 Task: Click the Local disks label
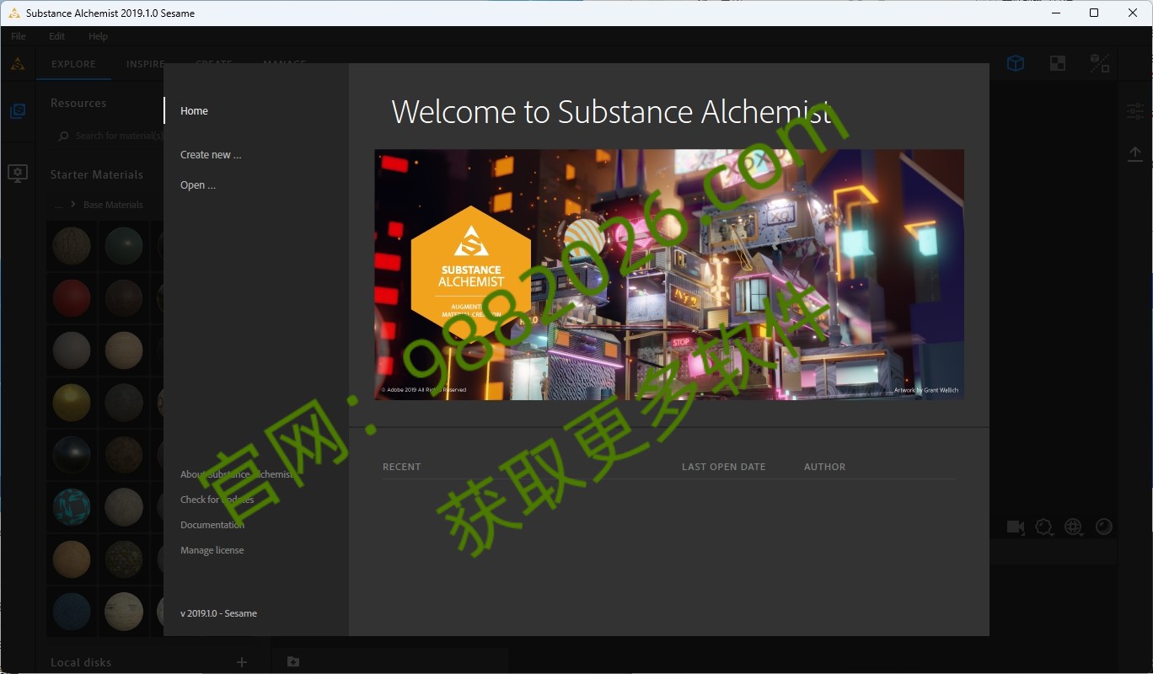click(81, 662)
